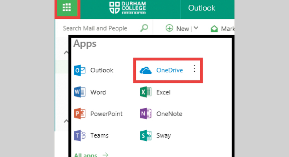Open the Sway app
The image size is (289, 157).
(156, 135)
